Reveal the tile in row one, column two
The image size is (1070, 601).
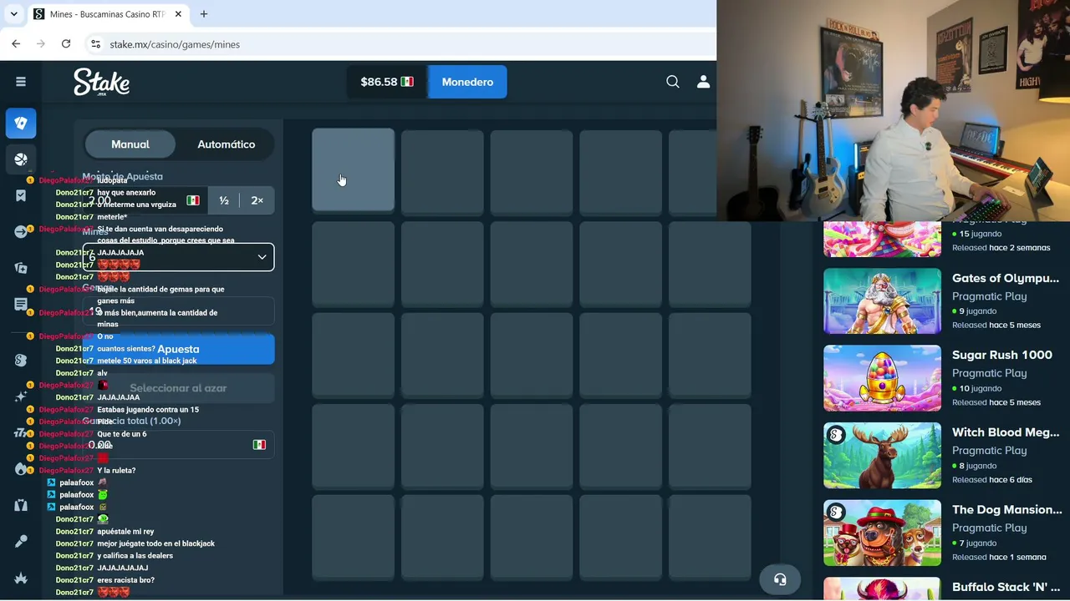pos(442,171)
